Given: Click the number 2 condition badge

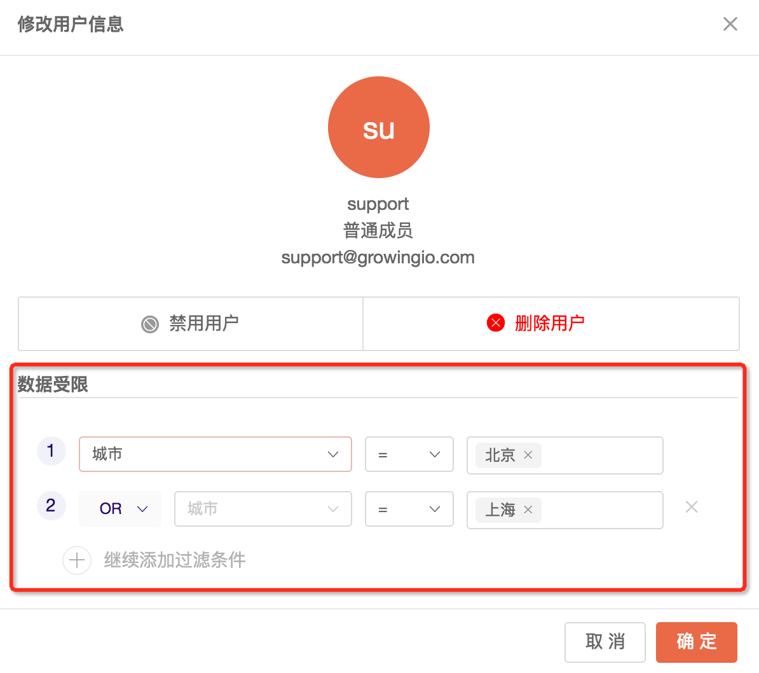Looking at the screenshot, I should coord(51,506).
